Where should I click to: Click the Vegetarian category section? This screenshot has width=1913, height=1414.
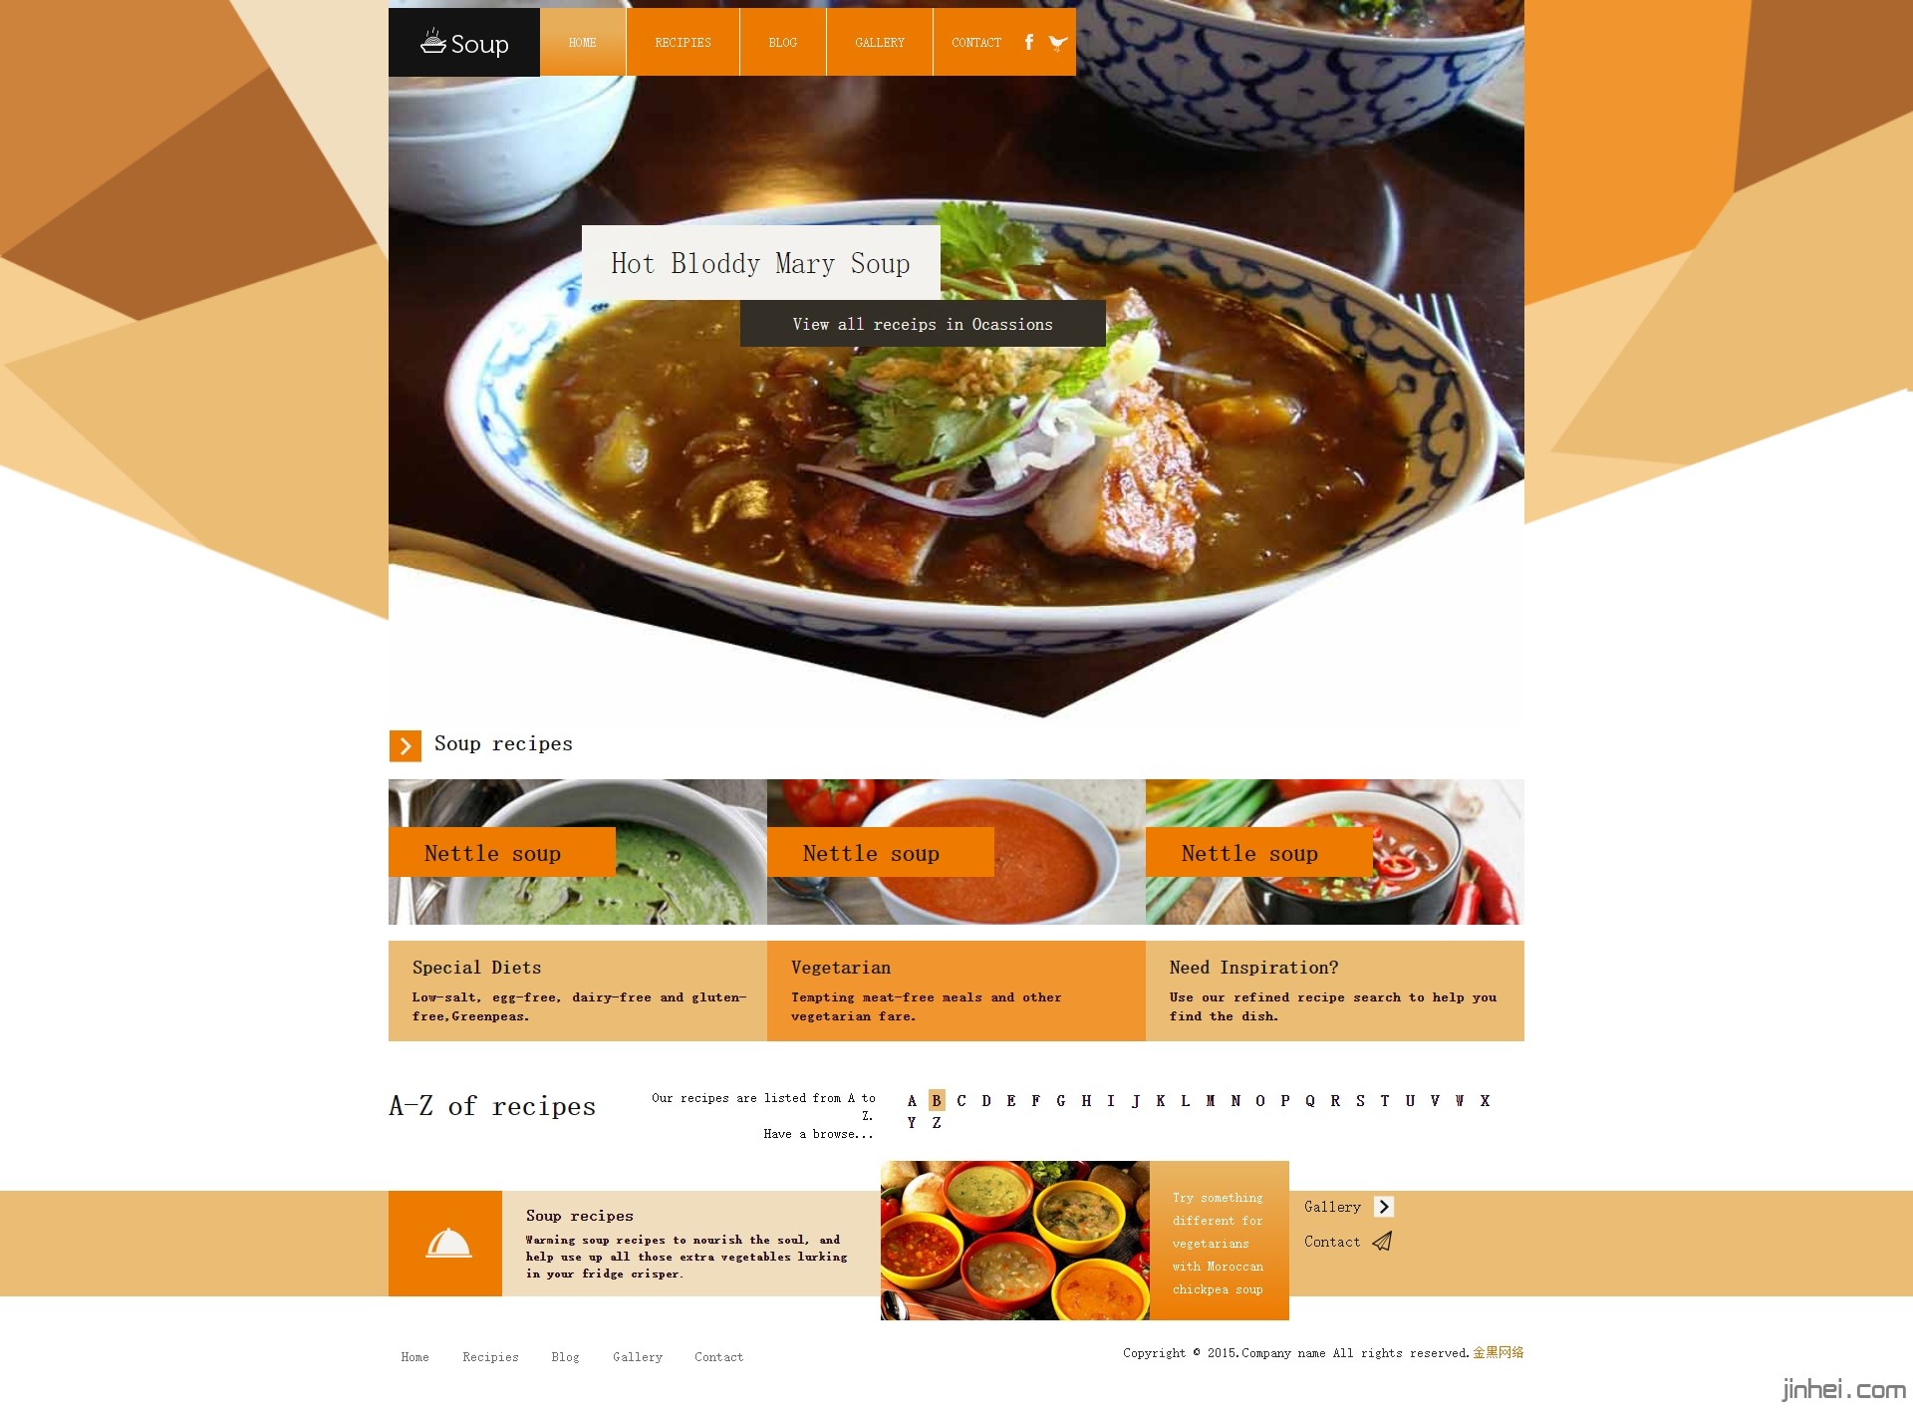[x=956, y=990]
